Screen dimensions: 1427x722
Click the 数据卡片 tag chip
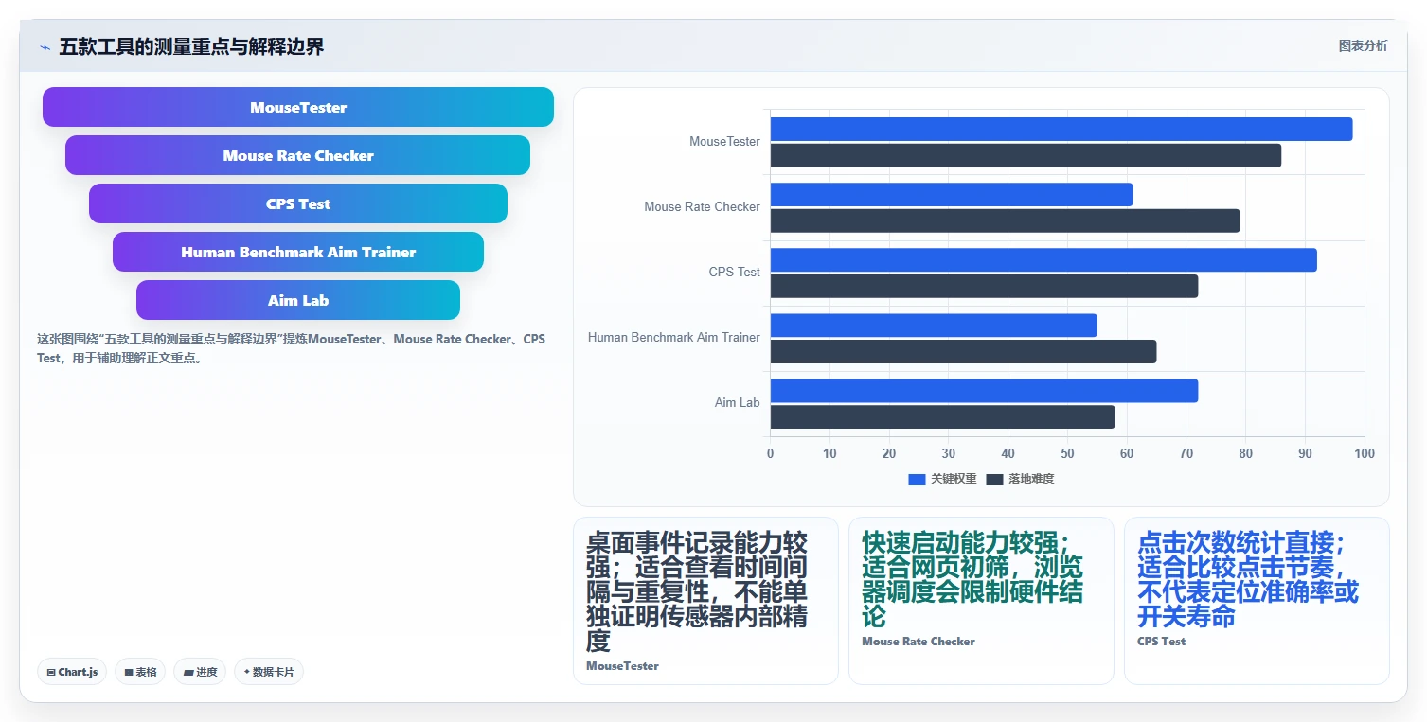tap(269, 672)
